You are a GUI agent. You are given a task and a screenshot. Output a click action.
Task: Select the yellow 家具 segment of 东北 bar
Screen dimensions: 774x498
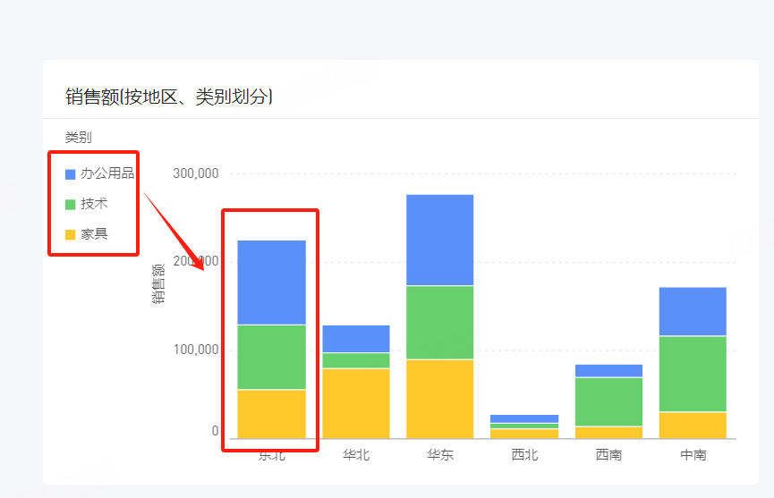coord(271,413)
